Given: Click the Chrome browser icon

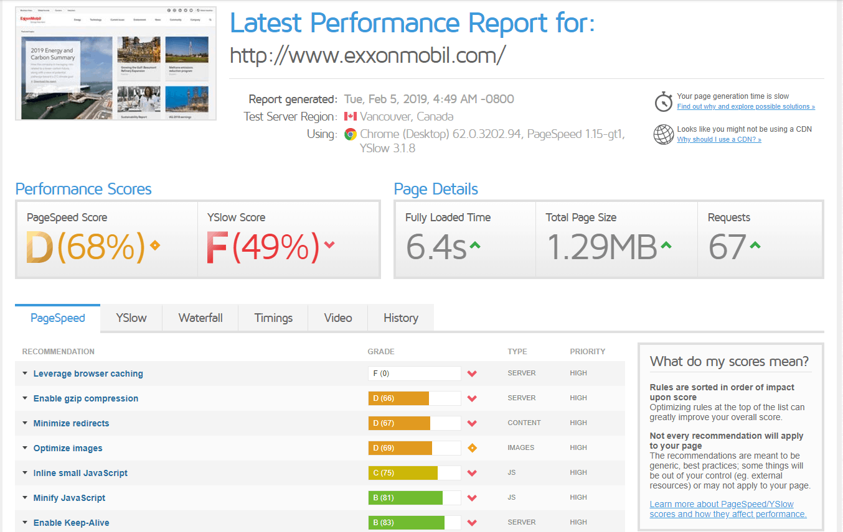Looking at the screenshot, I should [351, 134].
